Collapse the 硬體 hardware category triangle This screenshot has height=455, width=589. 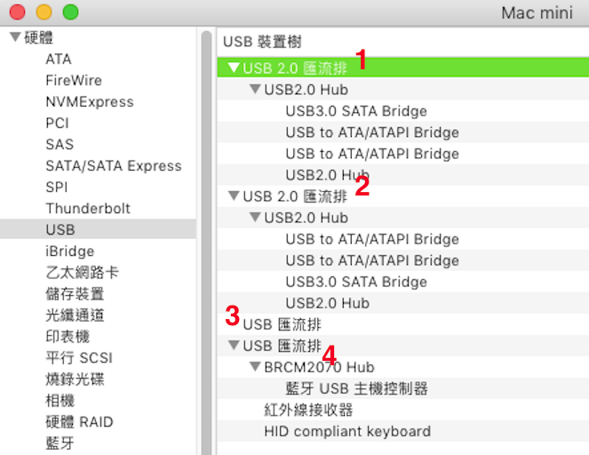15,36
